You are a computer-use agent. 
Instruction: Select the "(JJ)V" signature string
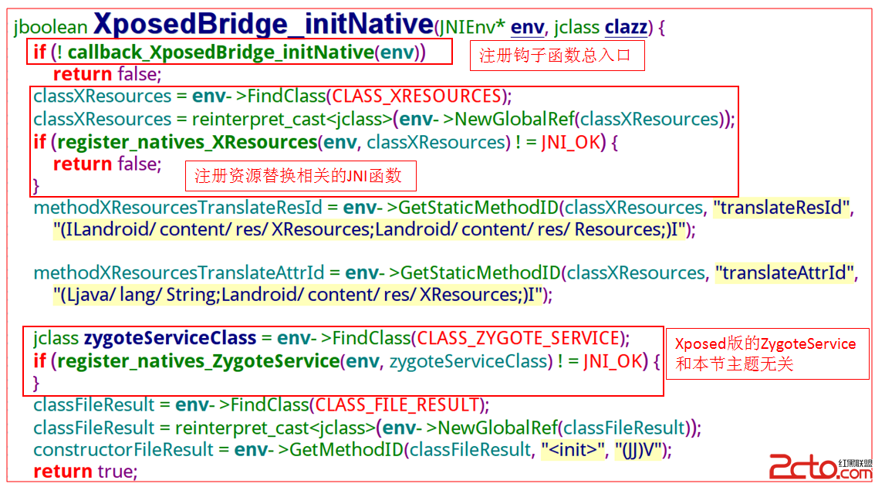click(x=638, y=450)
